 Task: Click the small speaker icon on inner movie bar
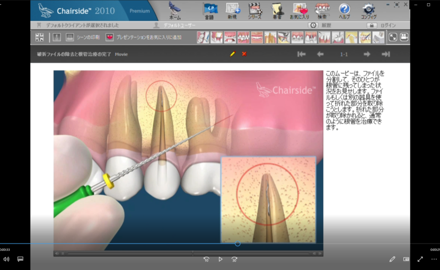pyautogui.click(x=57, y=254)
